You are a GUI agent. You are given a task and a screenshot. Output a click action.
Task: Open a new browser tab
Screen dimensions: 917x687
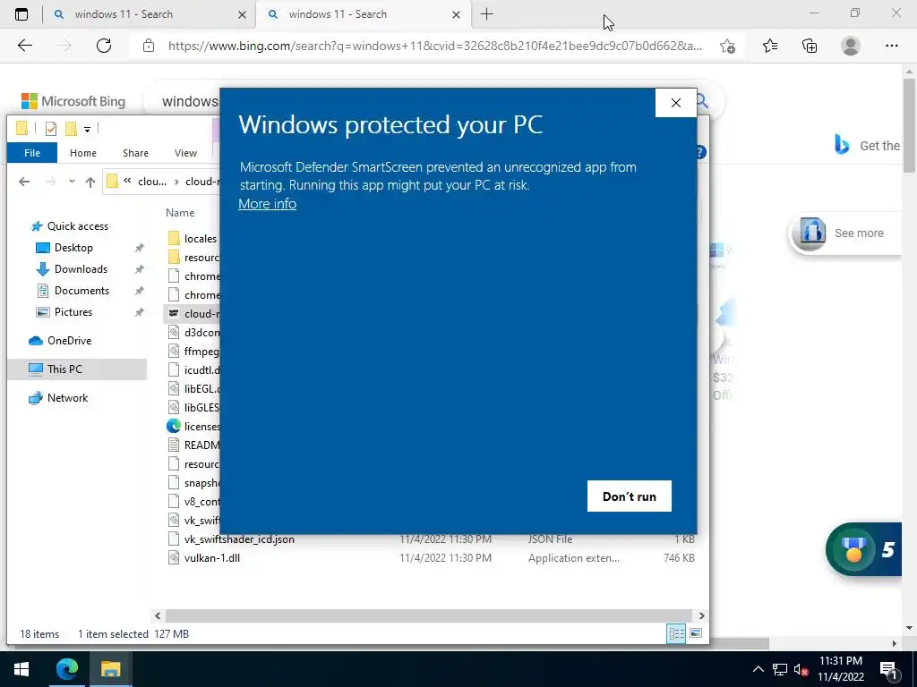pos(486,14)
